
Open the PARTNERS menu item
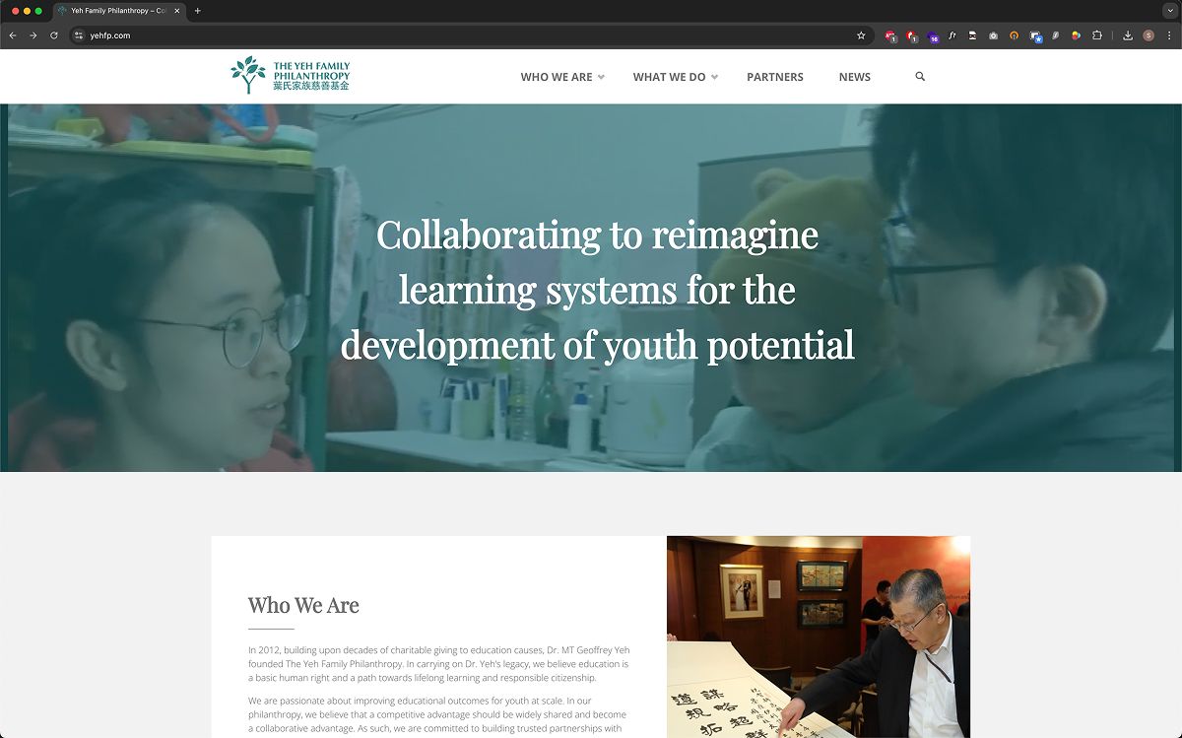pos(775,77)
